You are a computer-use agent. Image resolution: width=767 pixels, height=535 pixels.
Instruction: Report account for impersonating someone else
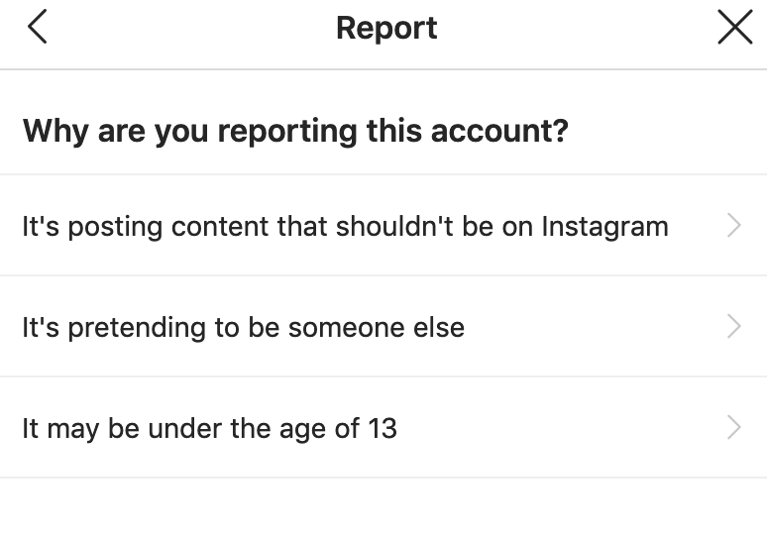(x=243, y=327)
